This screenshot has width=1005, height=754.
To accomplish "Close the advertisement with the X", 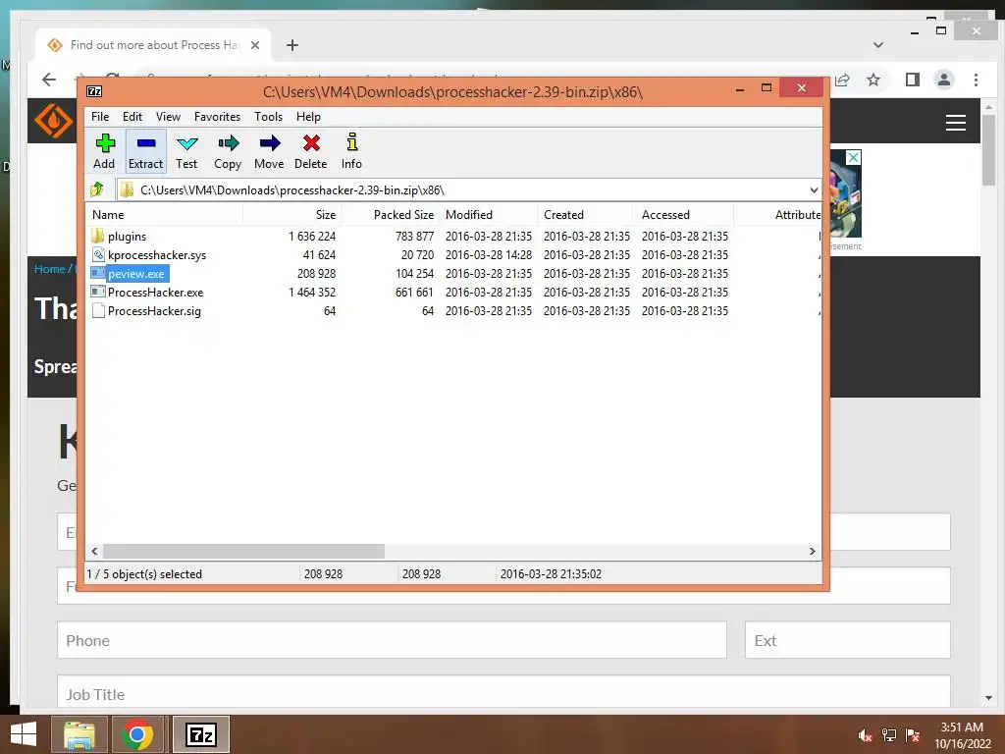I will [x=853, y=157].
